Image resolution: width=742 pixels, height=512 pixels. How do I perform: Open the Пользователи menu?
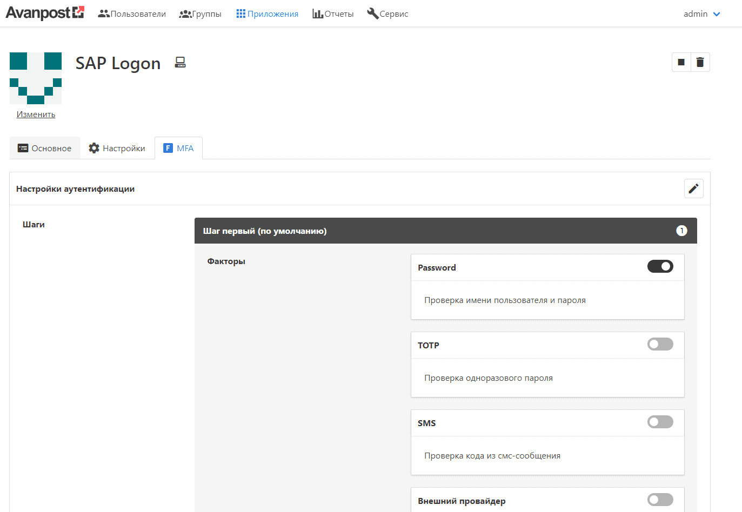coord(132,14)
